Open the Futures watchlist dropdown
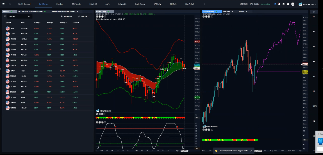The image size is (323, 155). tap(20, 17)
